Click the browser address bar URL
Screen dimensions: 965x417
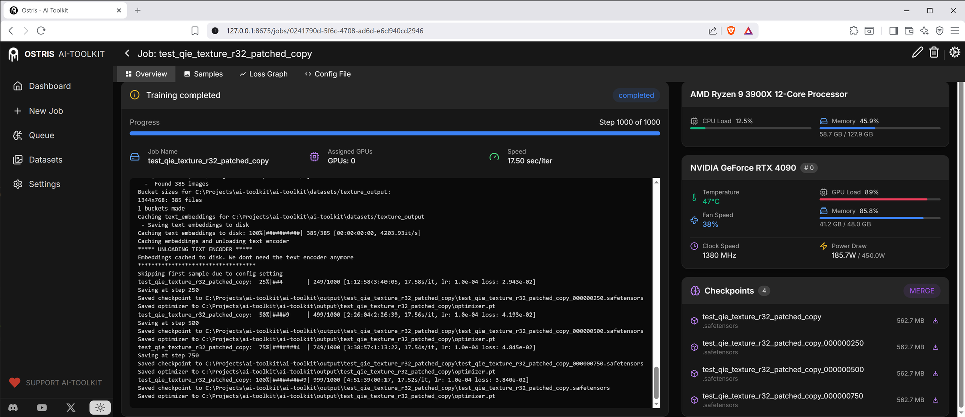(x=325, y=31)
